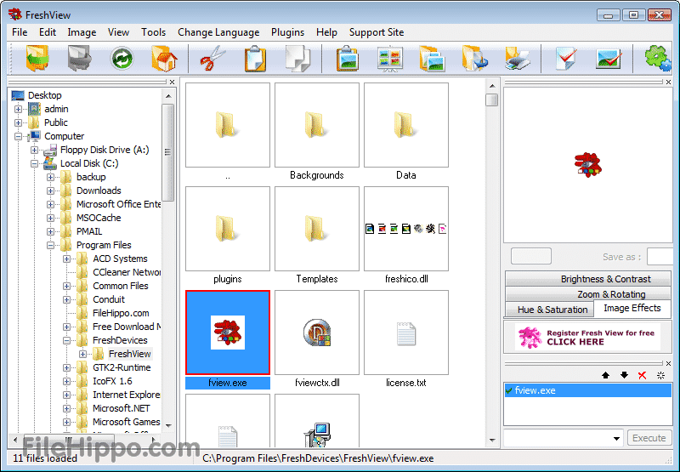680x472 pixels.
Task: Click the Execute button
Action: (x=649, y=438)
